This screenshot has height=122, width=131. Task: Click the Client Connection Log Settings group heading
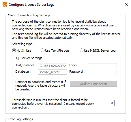(29, 15)
